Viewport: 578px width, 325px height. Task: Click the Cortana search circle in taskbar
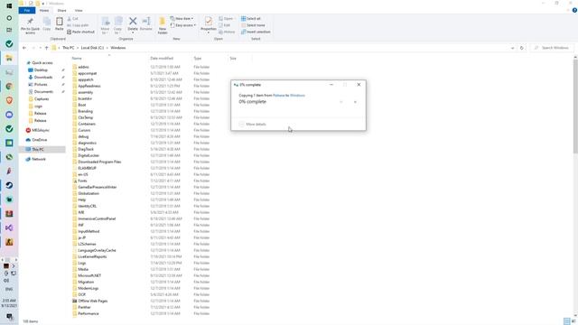pos(9,18)
